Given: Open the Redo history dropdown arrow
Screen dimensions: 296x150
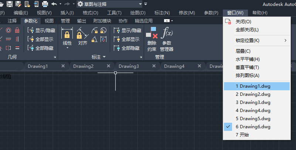Looking at the screenshot, I should click(74, 4).
